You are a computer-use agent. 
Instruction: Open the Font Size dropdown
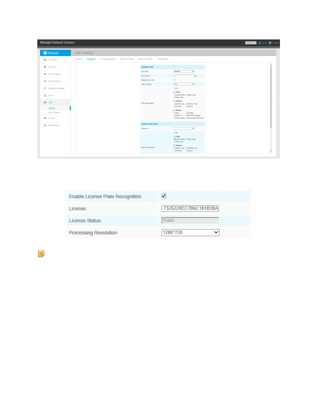coord(184,71)
